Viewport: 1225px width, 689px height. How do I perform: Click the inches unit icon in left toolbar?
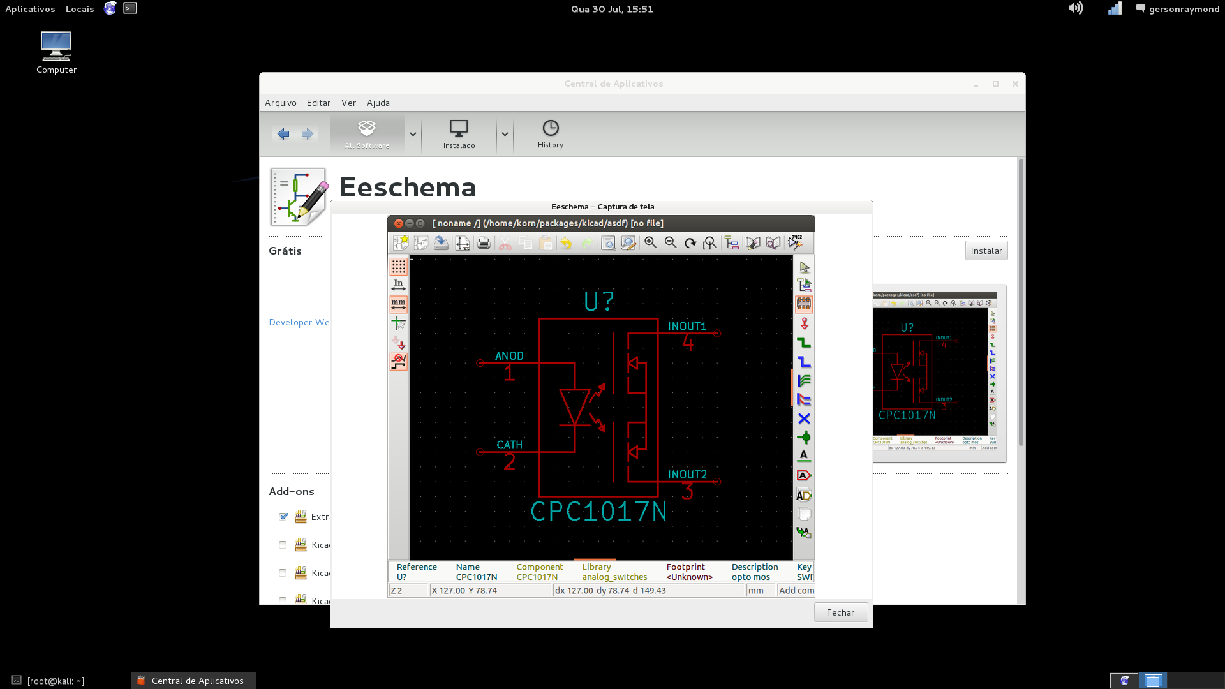399,285
